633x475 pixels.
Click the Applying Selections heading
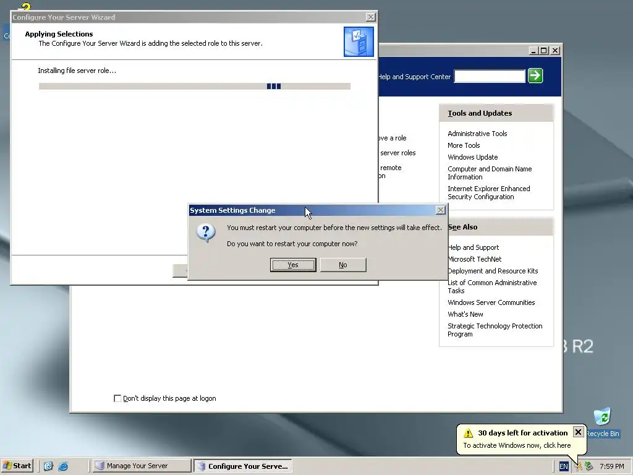(x=59, y=34)
